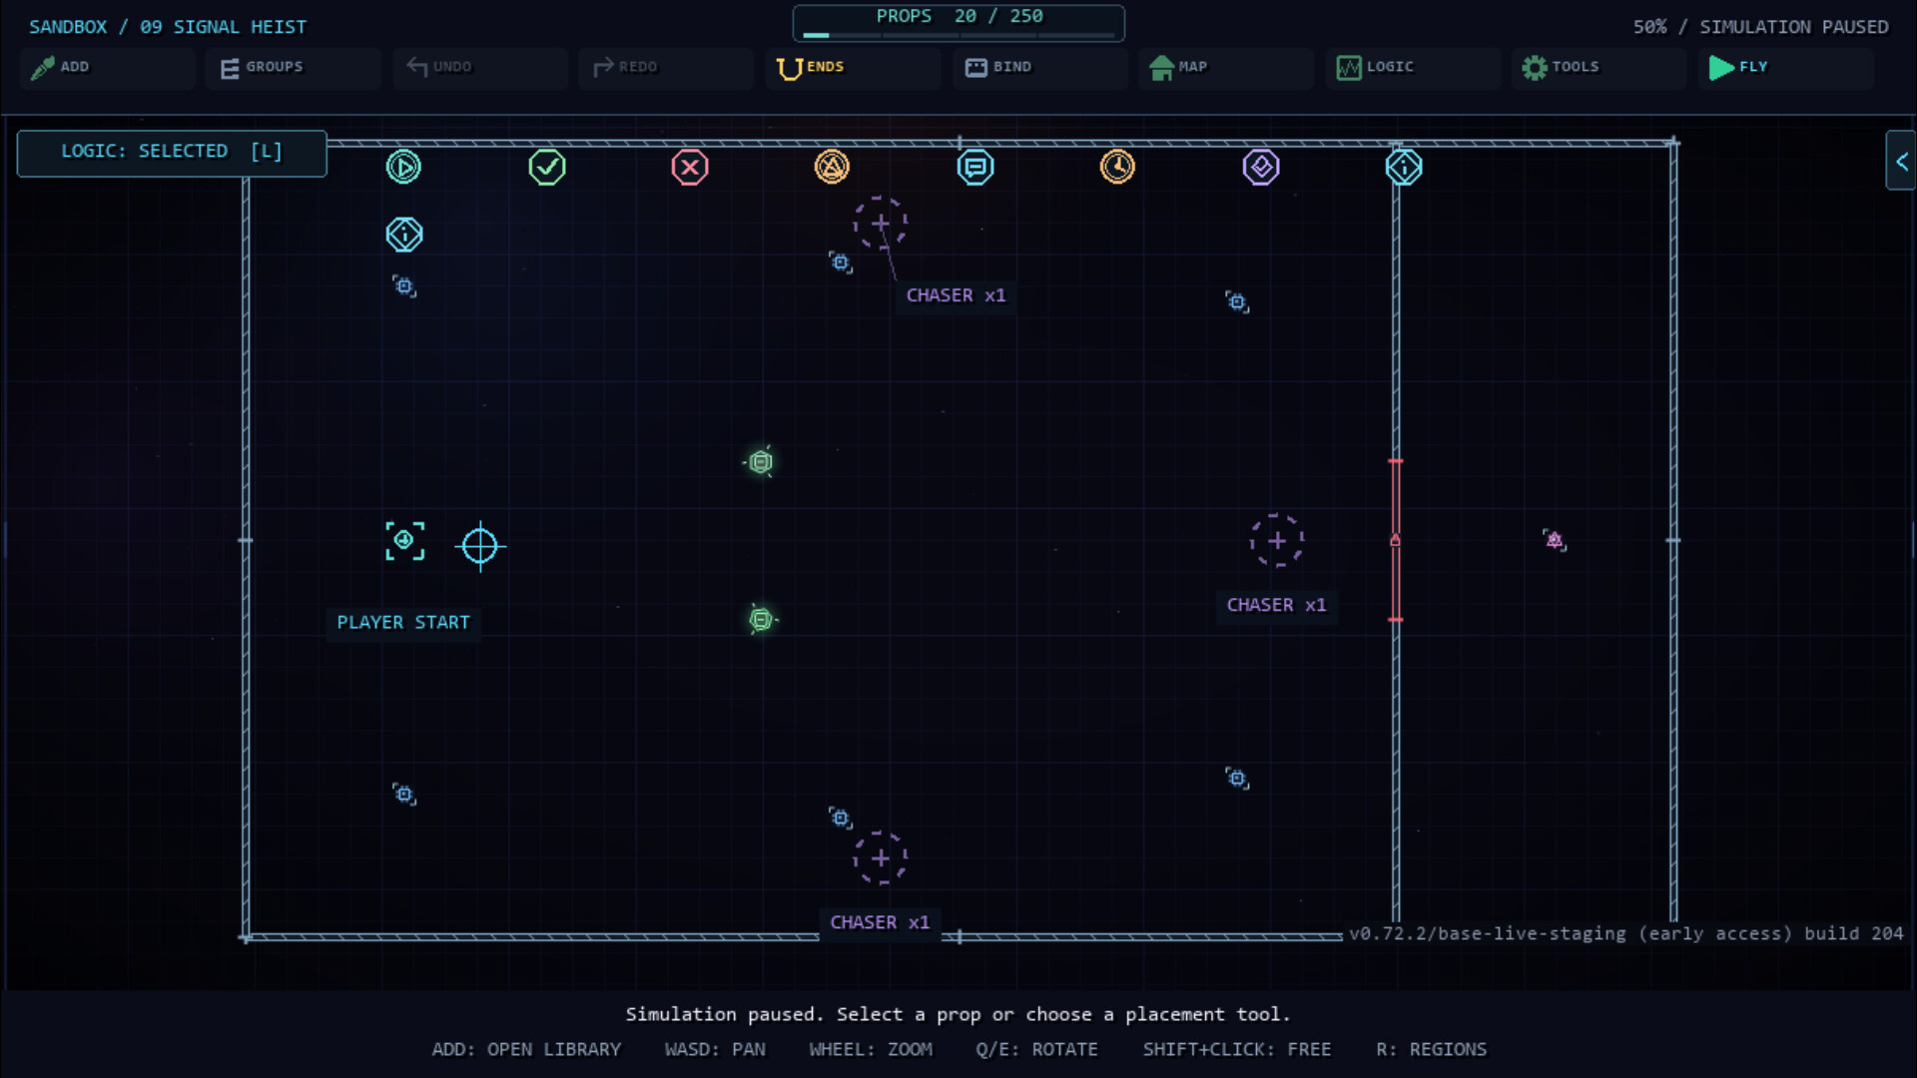Click the 50% / SIMULATION PAUSED status
Screen dimensions: 1917x1078
point(1760,27)
